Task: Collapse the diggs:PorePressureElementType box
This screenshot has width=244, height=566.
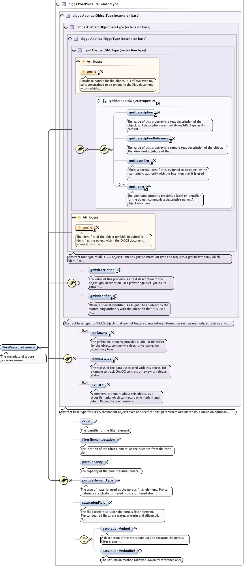Action: coord(58,4)
